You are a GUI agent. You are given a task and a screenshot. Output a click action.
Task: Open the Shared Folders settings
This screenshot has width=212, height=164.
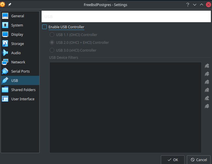20,90
